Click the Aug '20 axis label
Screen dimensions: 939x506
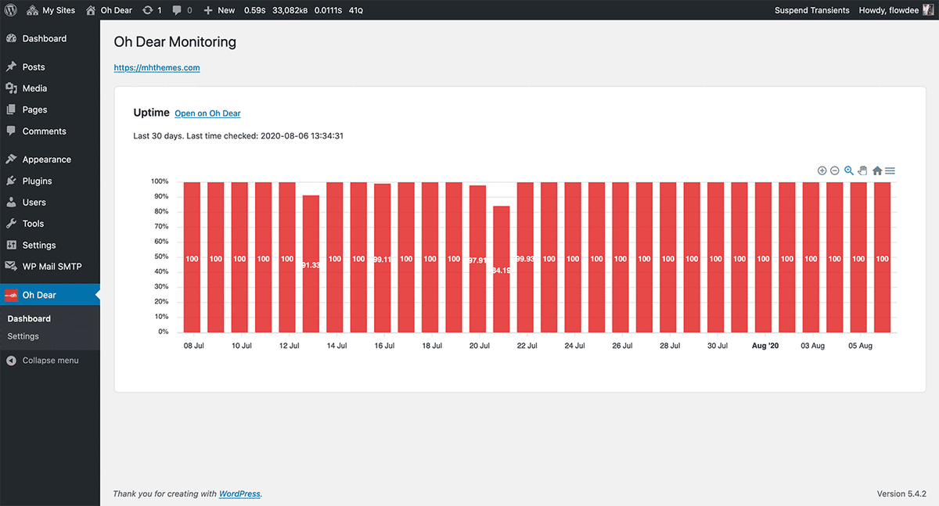(x=765, y=346)
